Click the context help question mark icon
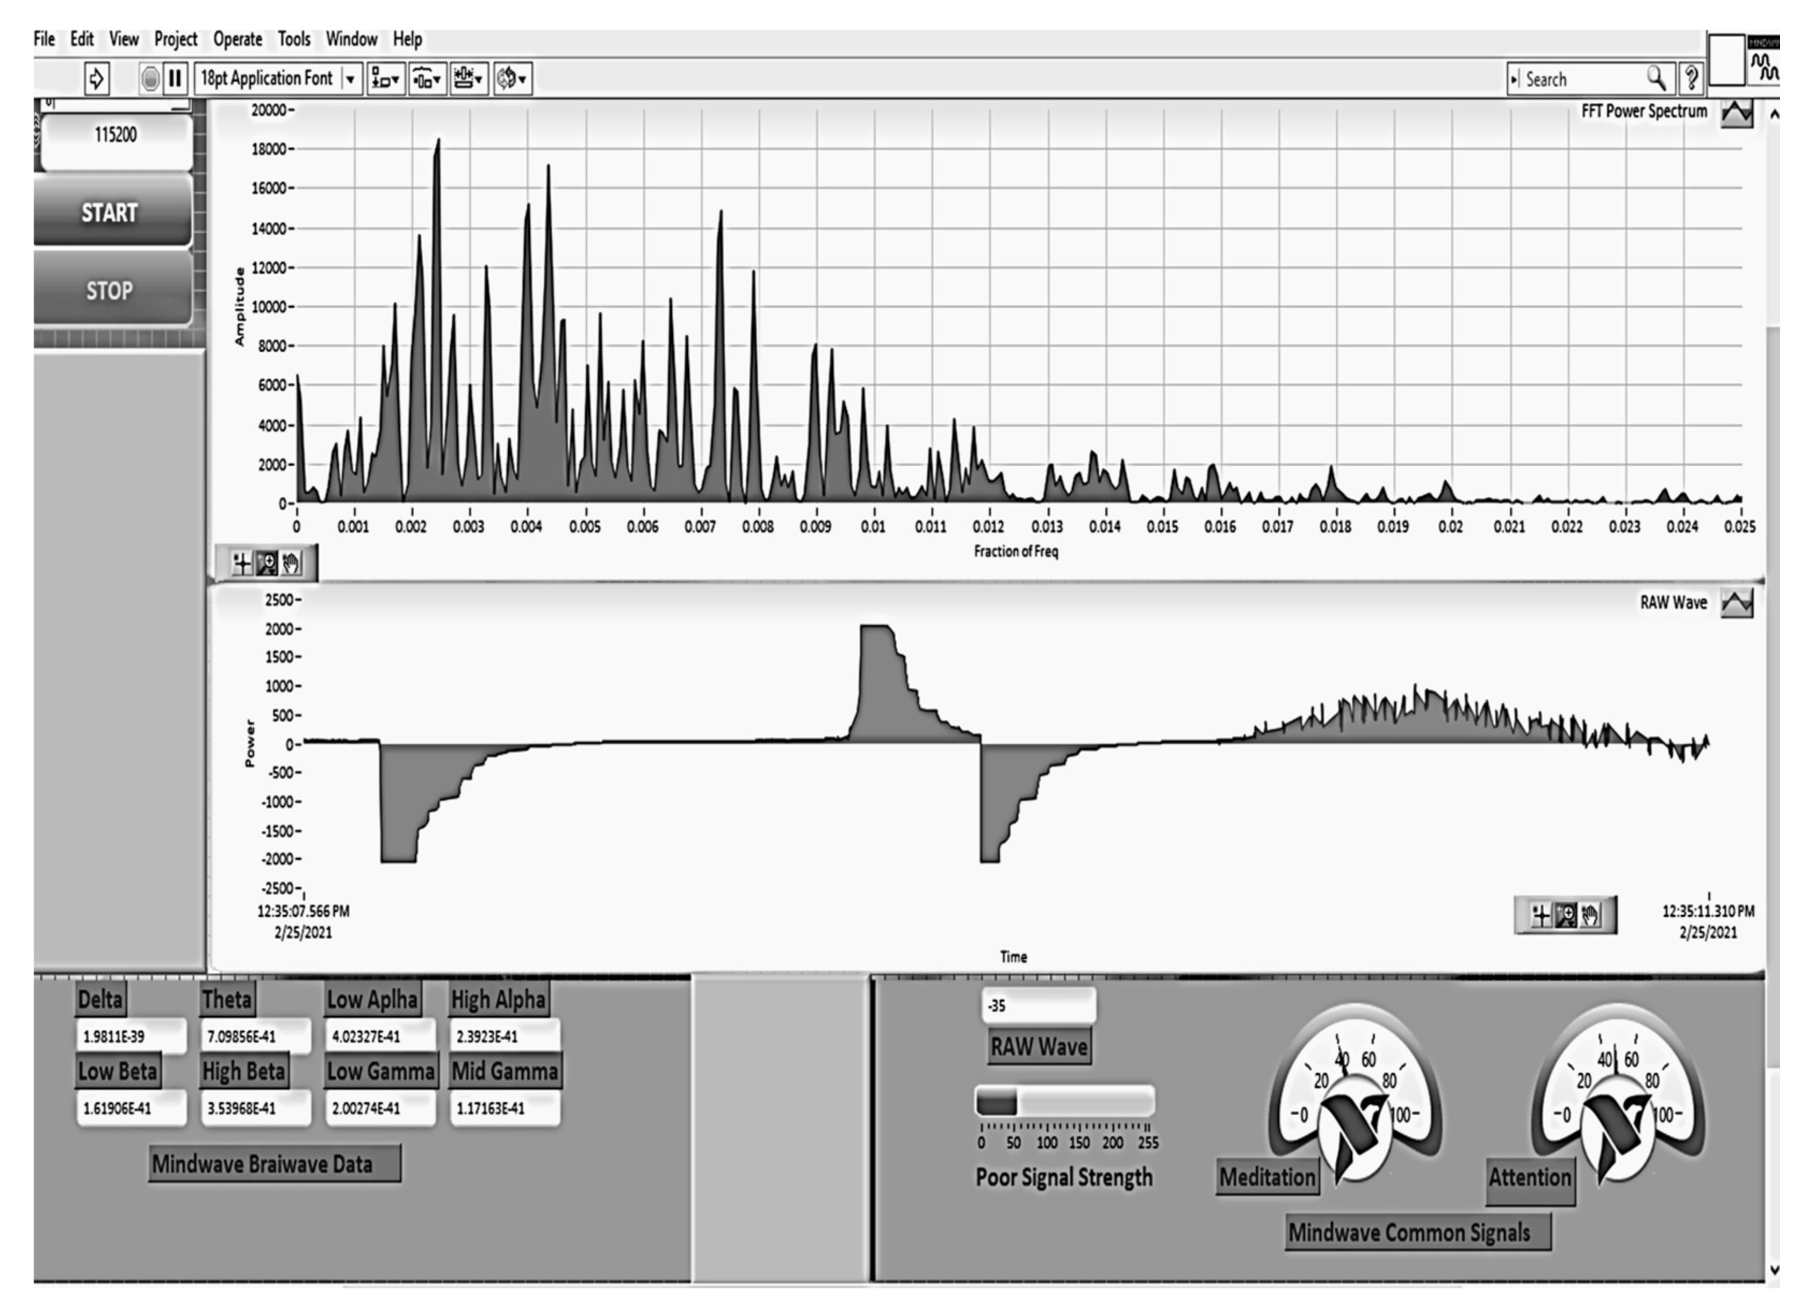 click(x=1691, y=79)
